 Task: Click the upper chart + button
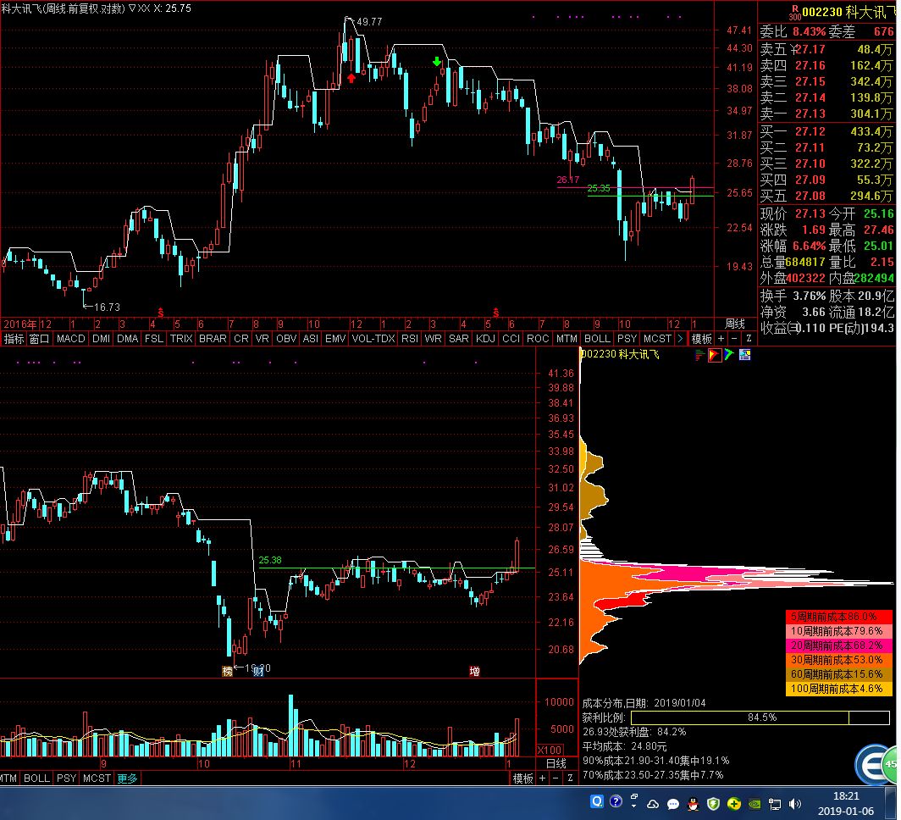pyautogui.click(x=721, y=339)
